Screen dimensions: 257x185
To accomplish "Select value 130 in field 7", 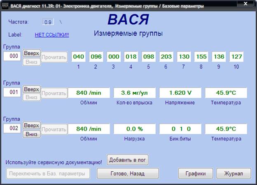I will [x=184, y=56].
